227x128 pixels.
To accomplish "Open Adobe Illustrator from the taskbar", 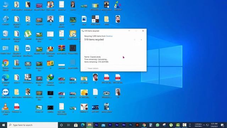I will click(x=137, y=125).
